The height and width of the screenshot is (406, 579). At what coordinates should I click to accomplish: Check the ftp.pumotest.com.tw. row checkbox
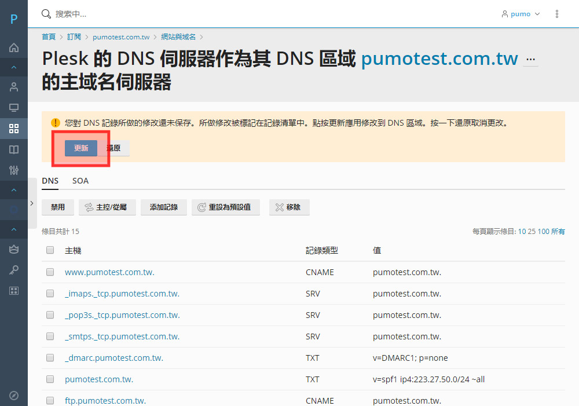pyautogui.click(x=50, y=400)
